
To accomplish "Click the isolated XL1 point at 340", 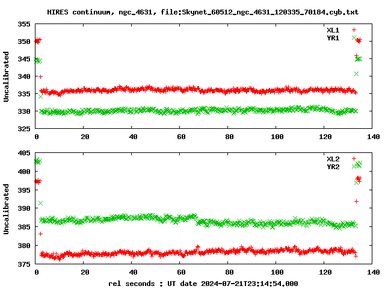I will click(x=40, y=76).
